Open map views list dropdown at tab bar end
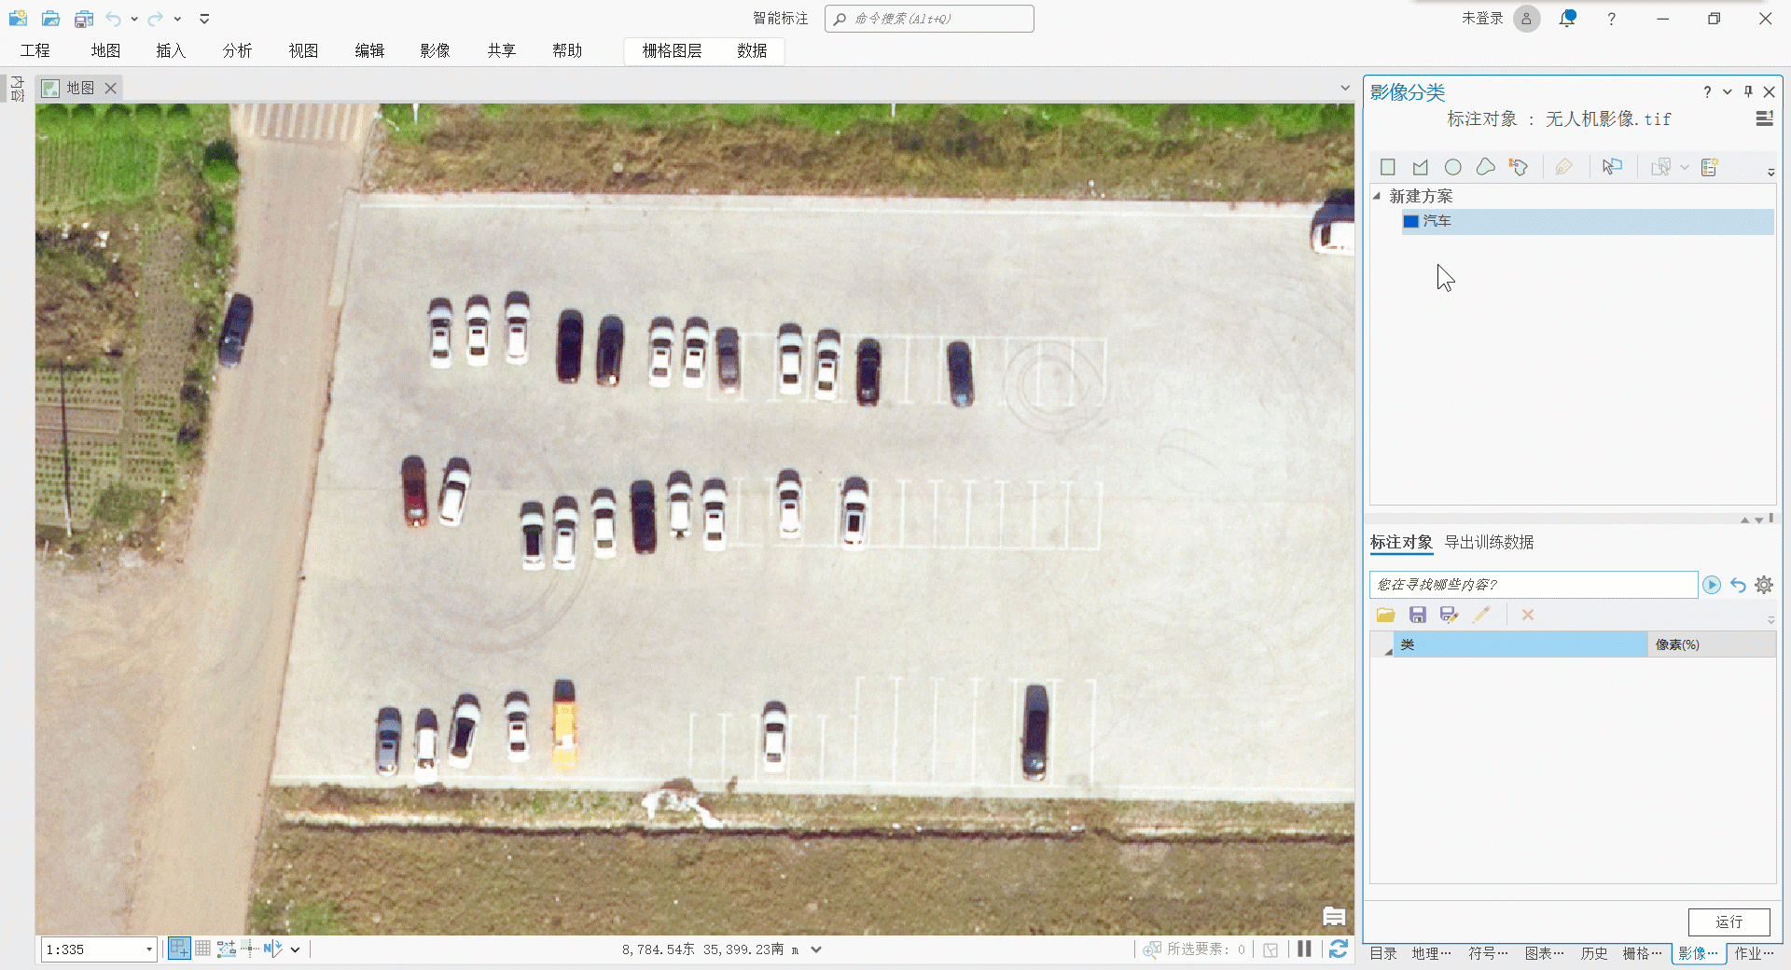 coord(1345,88)
